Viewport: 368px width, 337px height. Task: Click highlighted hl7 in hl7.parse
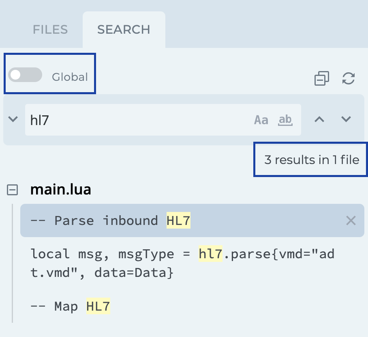[210, 255]
